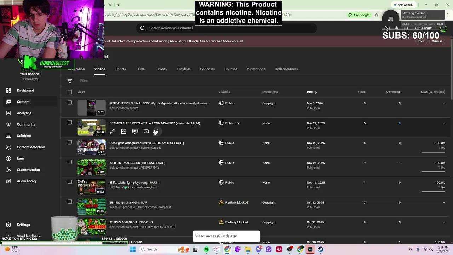Click blue comments count on GRAMPS row

point(400,123)
